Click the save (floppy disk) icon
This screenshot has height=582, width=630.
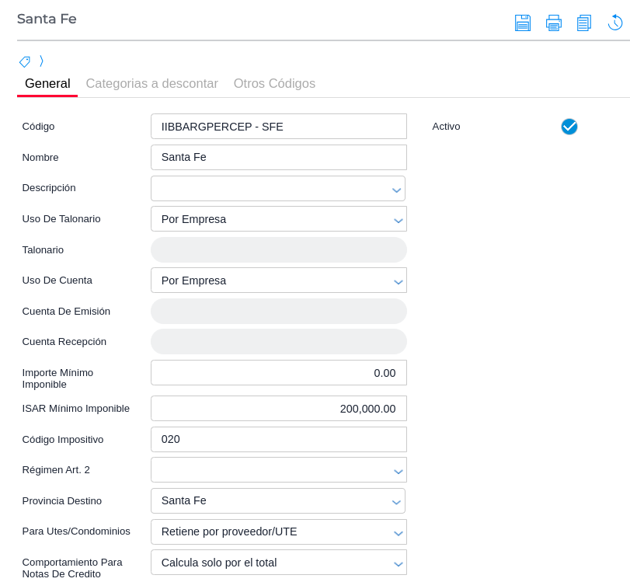[523, 23]
